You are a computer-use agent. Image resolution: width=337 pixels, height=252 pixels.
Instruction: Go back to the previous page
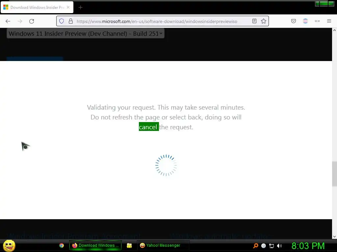[8, 21]
